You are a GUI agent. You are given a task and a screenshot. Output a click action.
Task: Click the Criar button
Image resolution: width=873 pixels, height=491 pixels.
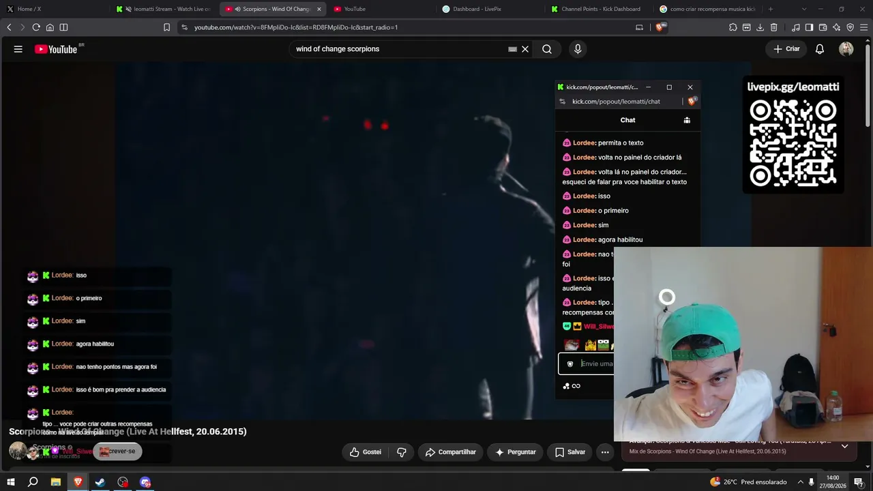click(786, 49)
